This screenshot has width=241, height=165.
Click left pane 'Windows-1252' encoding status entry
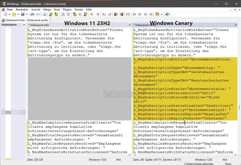point(97,159)
